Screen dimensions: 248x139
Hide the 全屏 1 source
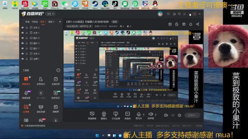tap(22, 59)
